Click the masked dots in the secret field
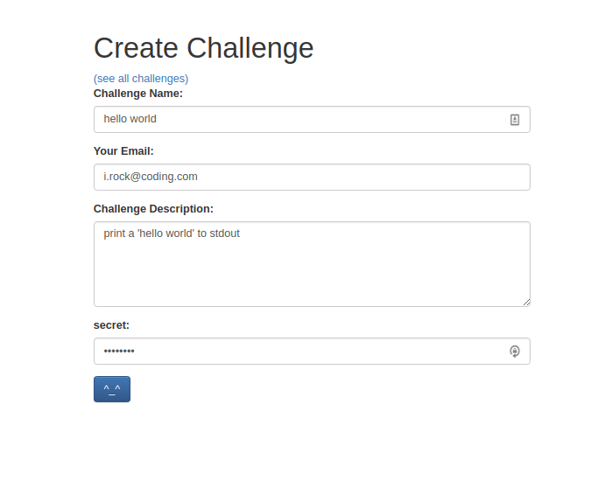This screenshot has width=612, height=481. point(119,352)
